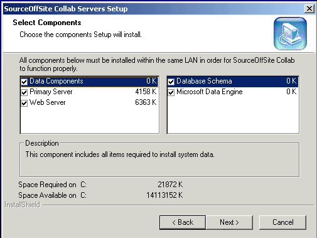Cancel the setup wizard
317x238 pixels.
tap(282, 222)
